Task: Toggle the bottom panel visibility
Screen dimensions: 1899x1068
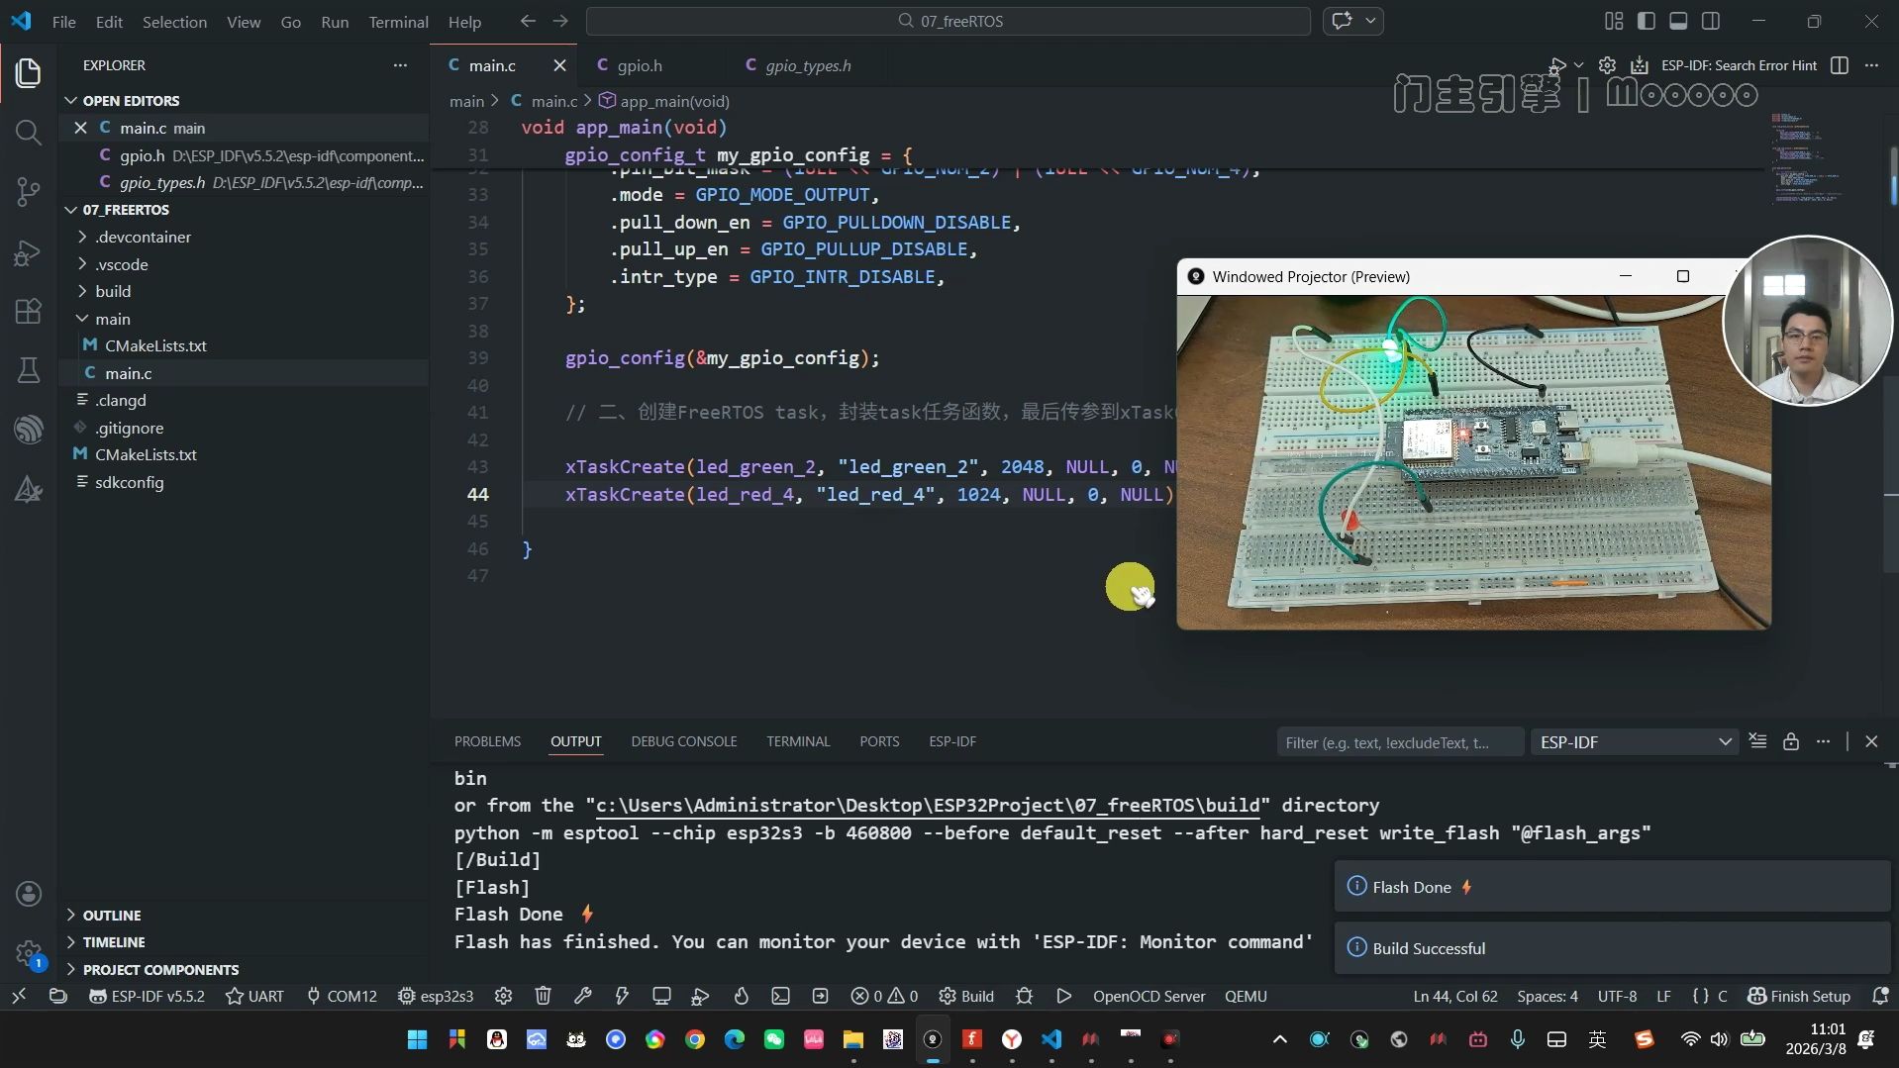Action: (1678, 21)
